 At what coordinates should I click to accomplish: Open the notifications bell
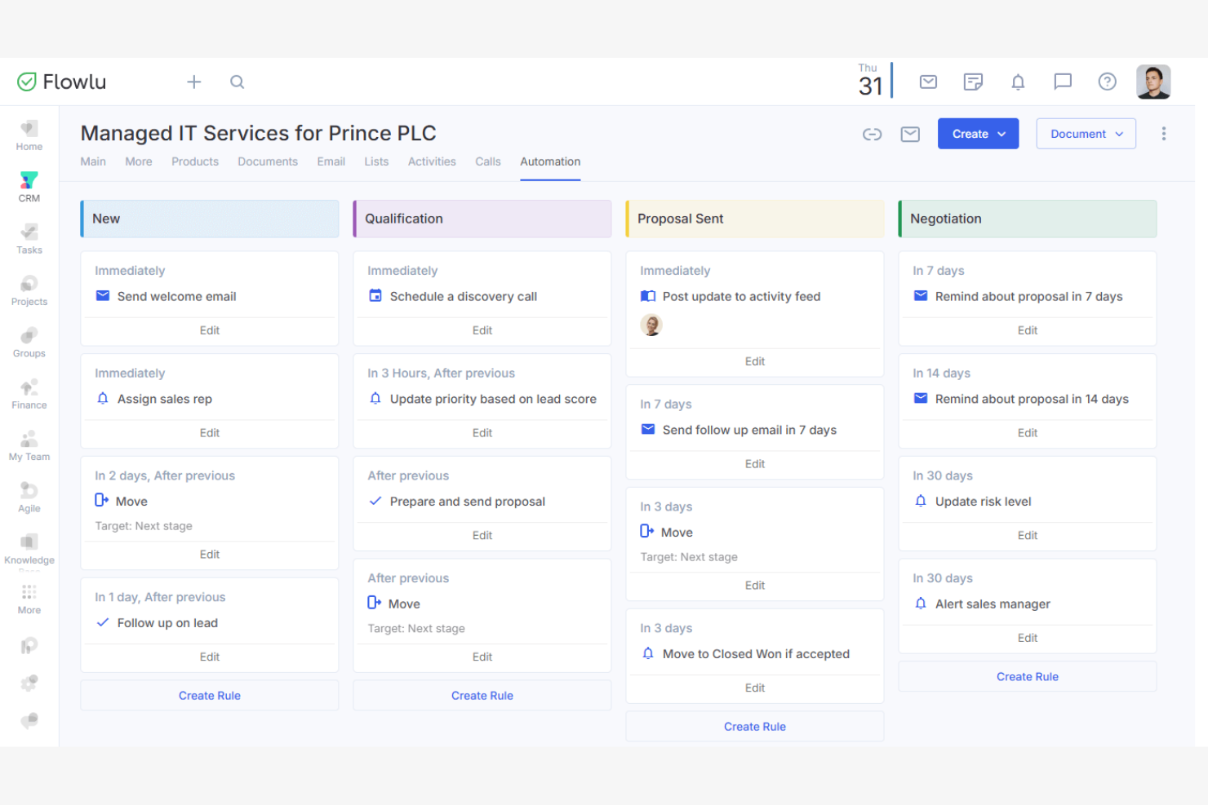tap(1018, 82)
